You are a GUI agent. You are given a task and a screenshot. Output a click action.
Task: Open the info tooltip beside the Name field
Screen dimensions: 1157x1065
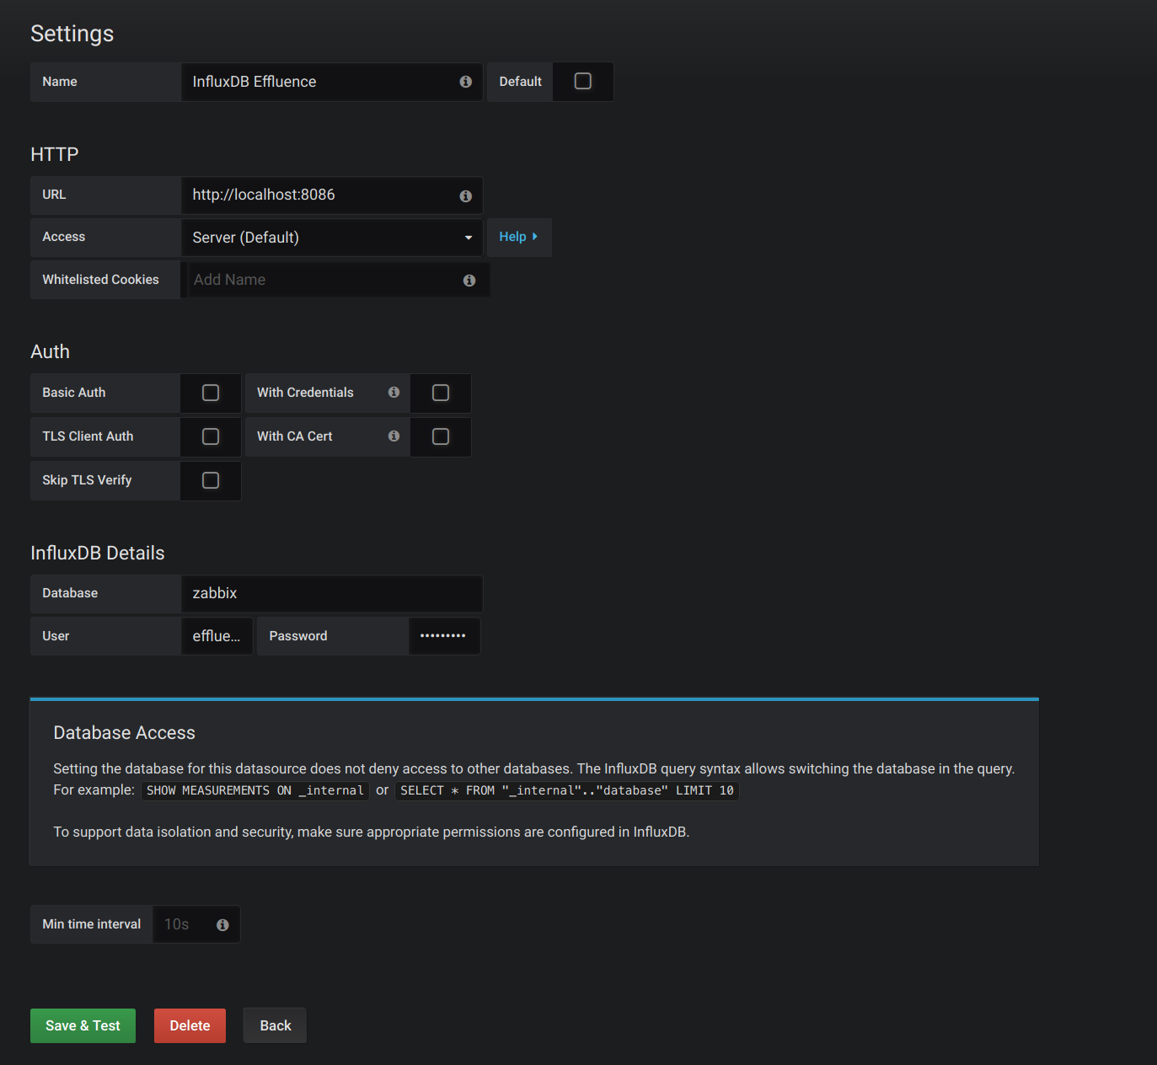coord(465,82)
